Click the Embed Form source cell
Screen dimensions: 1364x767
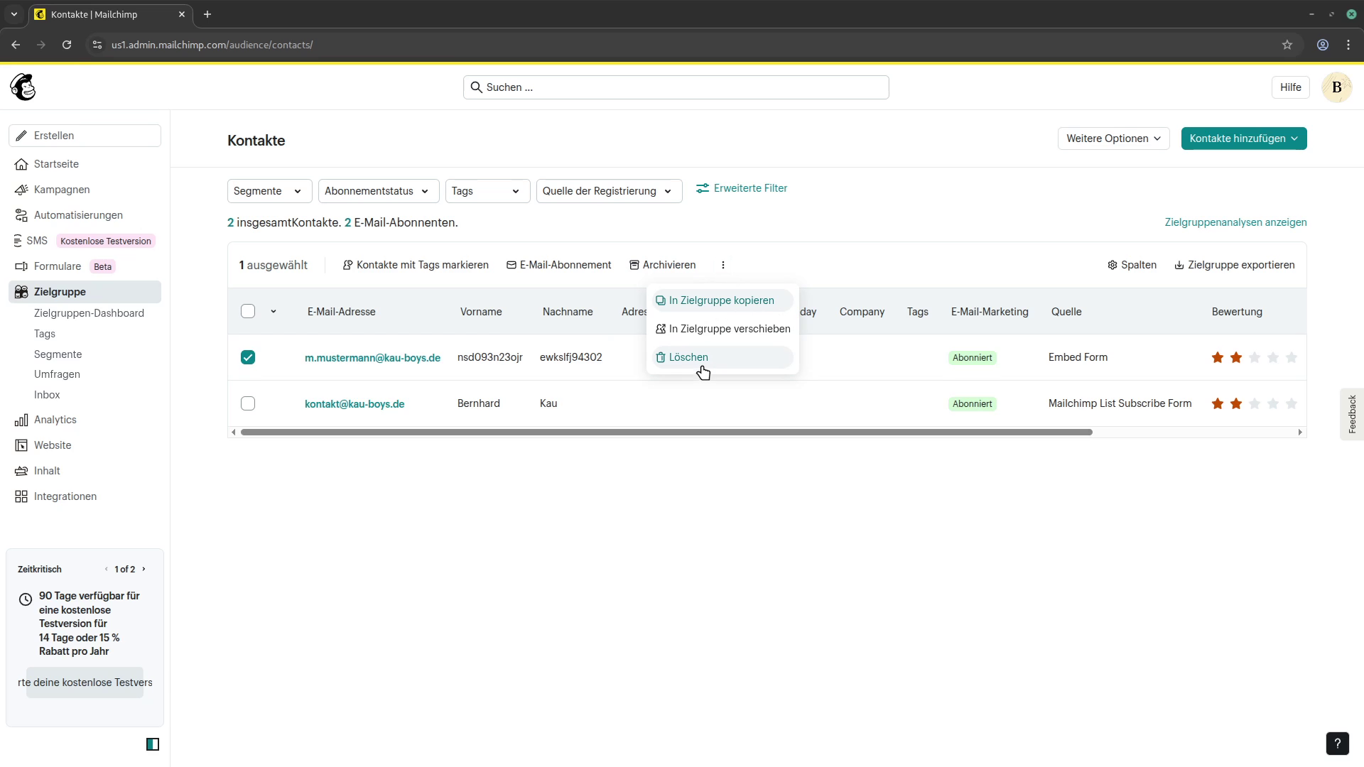click(1078, 357)
